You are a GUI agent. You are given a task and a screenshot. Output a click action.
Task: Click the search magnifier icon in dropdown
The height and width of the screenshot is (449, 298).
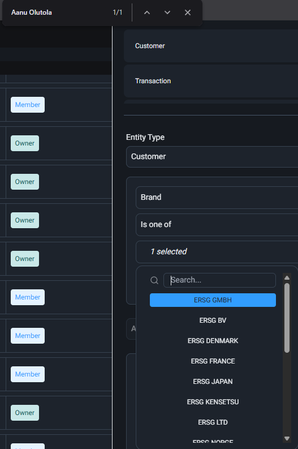154,280
